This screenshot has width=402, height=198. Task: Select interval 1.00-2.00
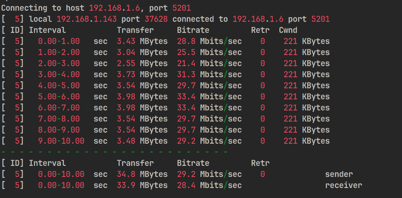click(x=59, y=52)
